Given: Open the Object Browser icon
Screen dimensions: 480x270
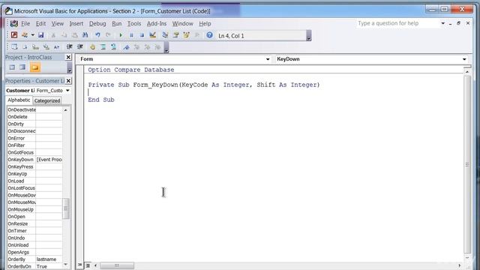Looking at the screenshot, I should click(186, 35).
